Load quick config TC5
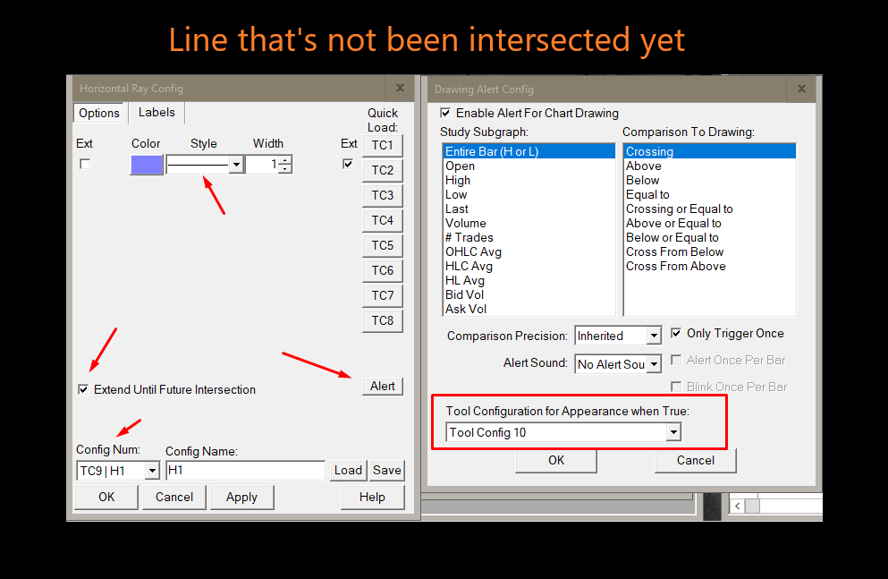888x579 pixels. (382, 245)
